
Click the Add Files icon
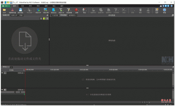click(38, 10)
